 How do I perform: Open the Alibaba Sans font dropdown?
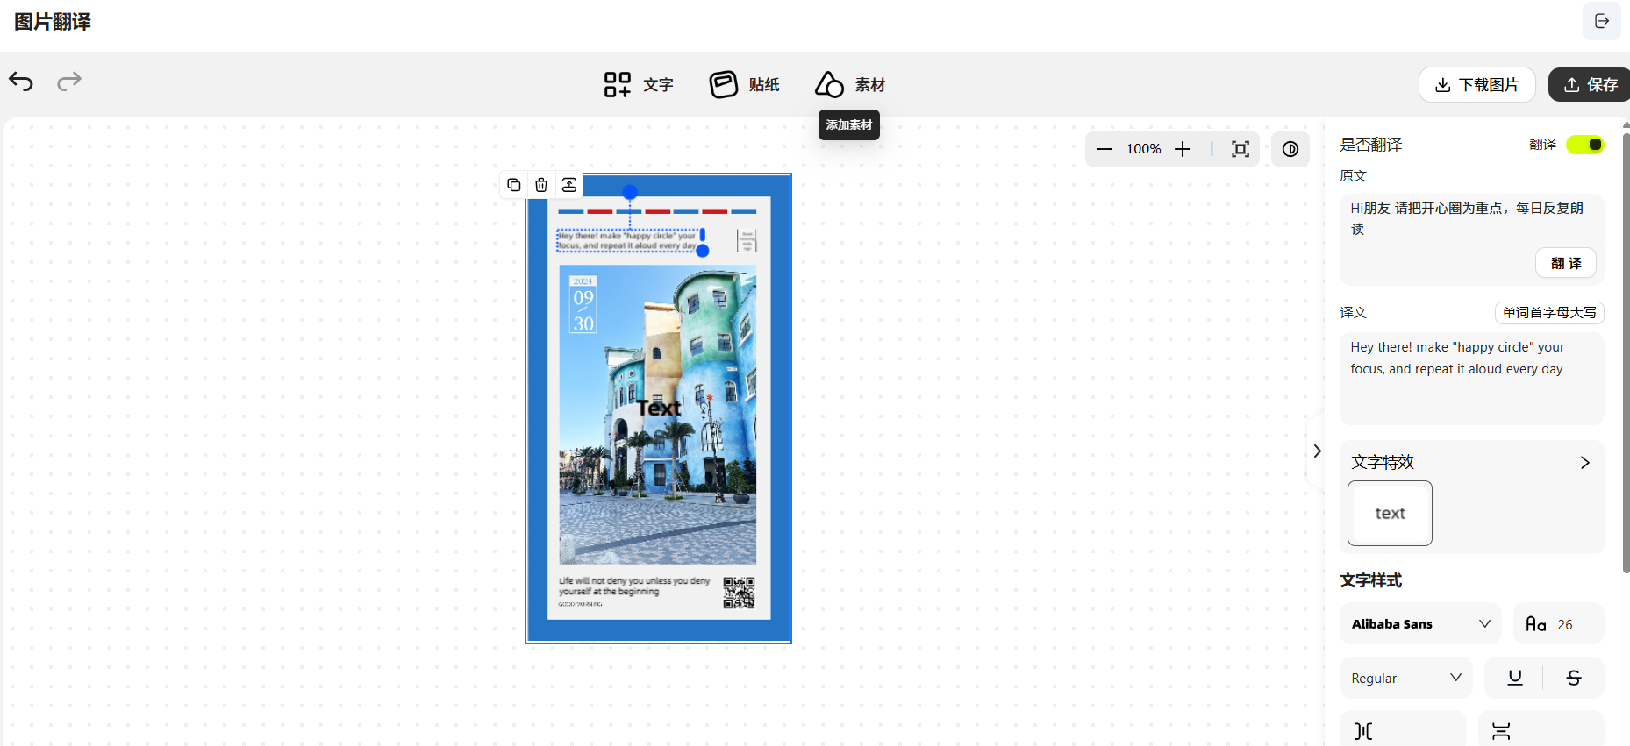(x=1419, y=623)
